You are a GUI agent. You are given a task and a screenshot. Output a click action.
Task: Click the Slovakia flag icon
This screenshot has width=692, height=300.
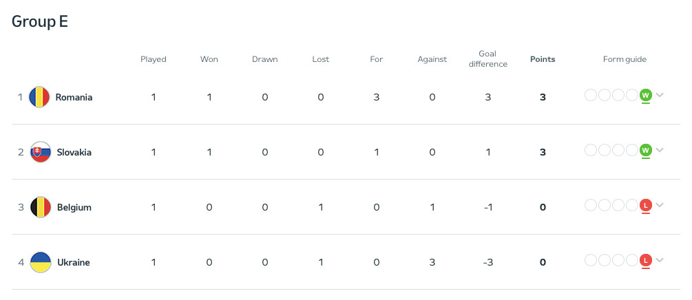click(x=41, y=152)
